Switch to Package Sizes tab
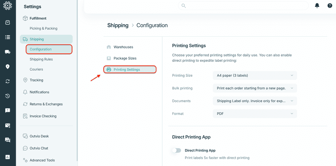Screen dimensions: 336x166 pos(125,58)
